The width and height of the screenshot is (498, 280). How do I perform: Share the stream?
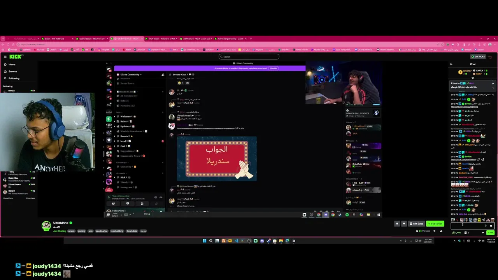[x=434, y=231]
